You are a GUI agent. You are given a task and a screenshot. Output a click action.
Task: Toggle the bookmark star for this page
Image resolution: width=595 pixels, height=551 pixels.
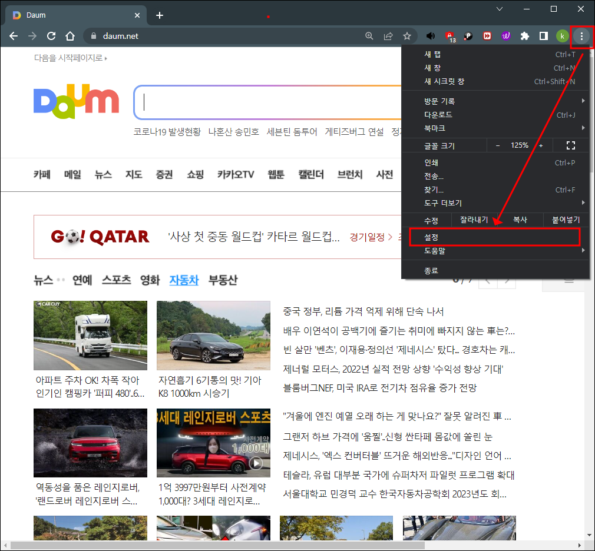click(408, 36)
